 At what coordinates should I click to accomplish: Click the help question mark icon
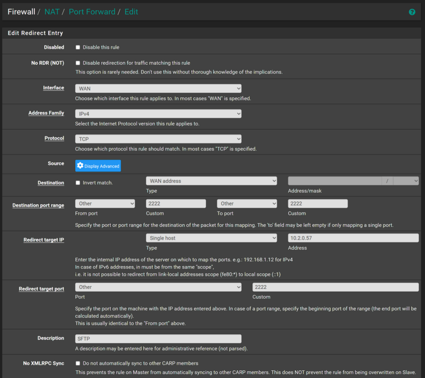coord(412,12)
